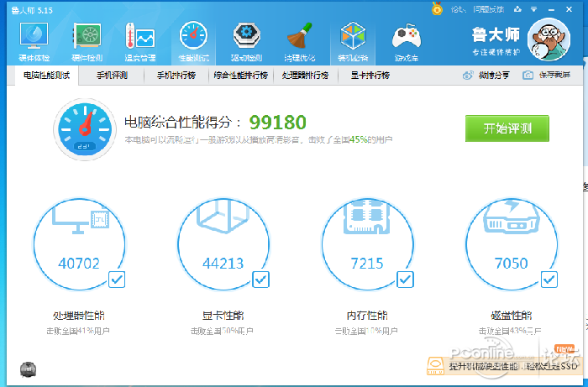Click processor performance circle showing 40702

point(79,244)
